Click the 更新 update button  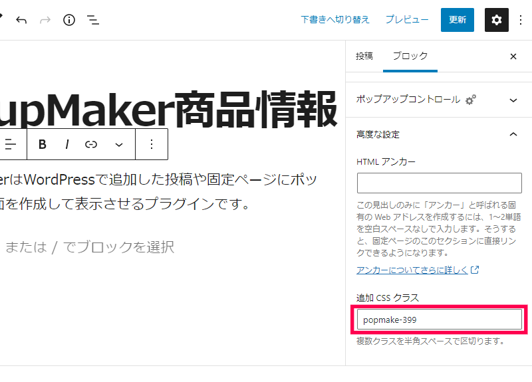[458, 20]
